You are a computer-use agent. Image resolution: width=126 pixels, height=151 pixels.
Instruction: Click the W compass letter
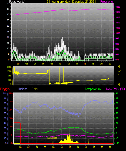(119, 71)
